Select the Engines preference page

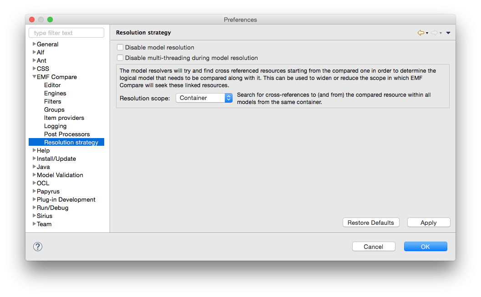tap(55, 94)
